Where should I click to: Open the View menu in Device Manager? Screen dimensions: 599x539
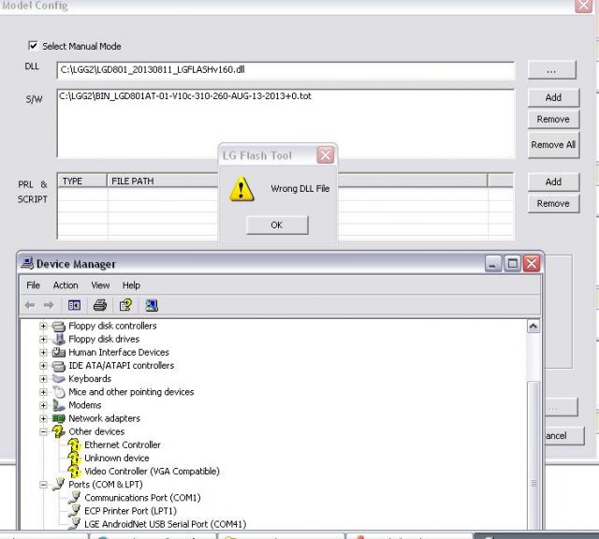pyautogui.click(x=100, y=285)
